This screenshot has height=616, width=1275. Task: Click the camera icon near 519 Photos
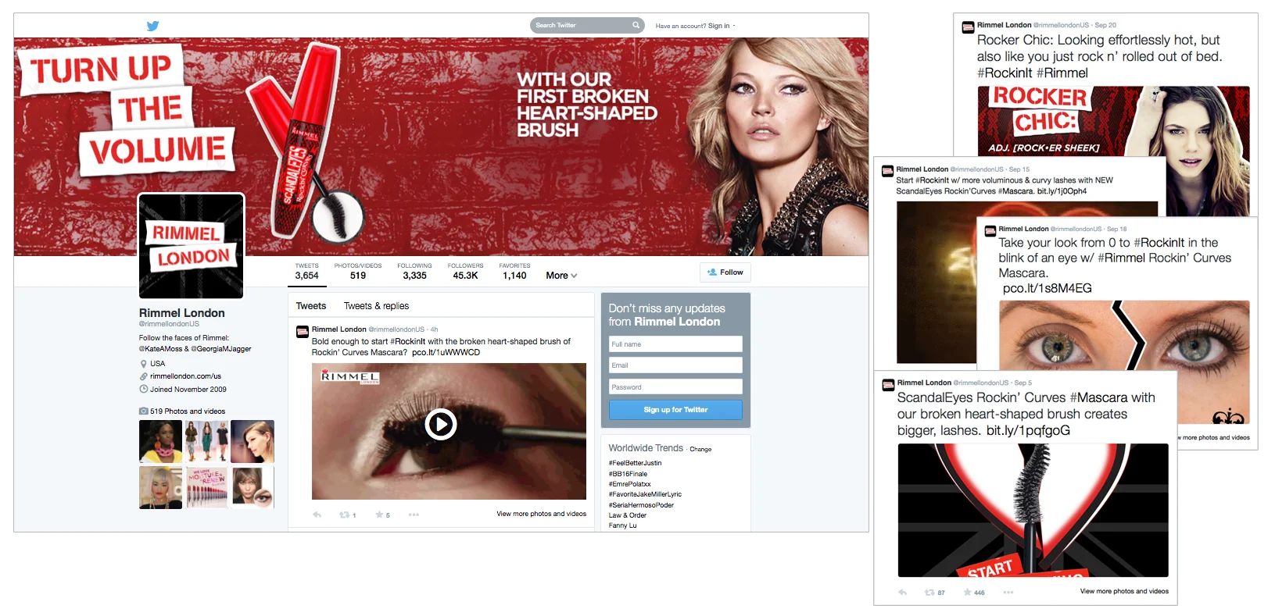point(144,411)
